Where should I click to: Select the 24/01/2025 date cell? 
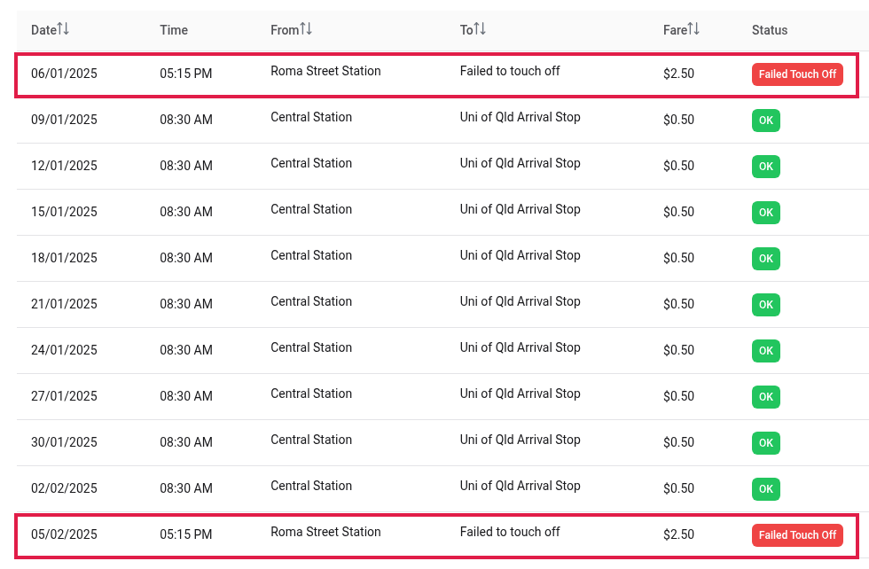point(64,350)
